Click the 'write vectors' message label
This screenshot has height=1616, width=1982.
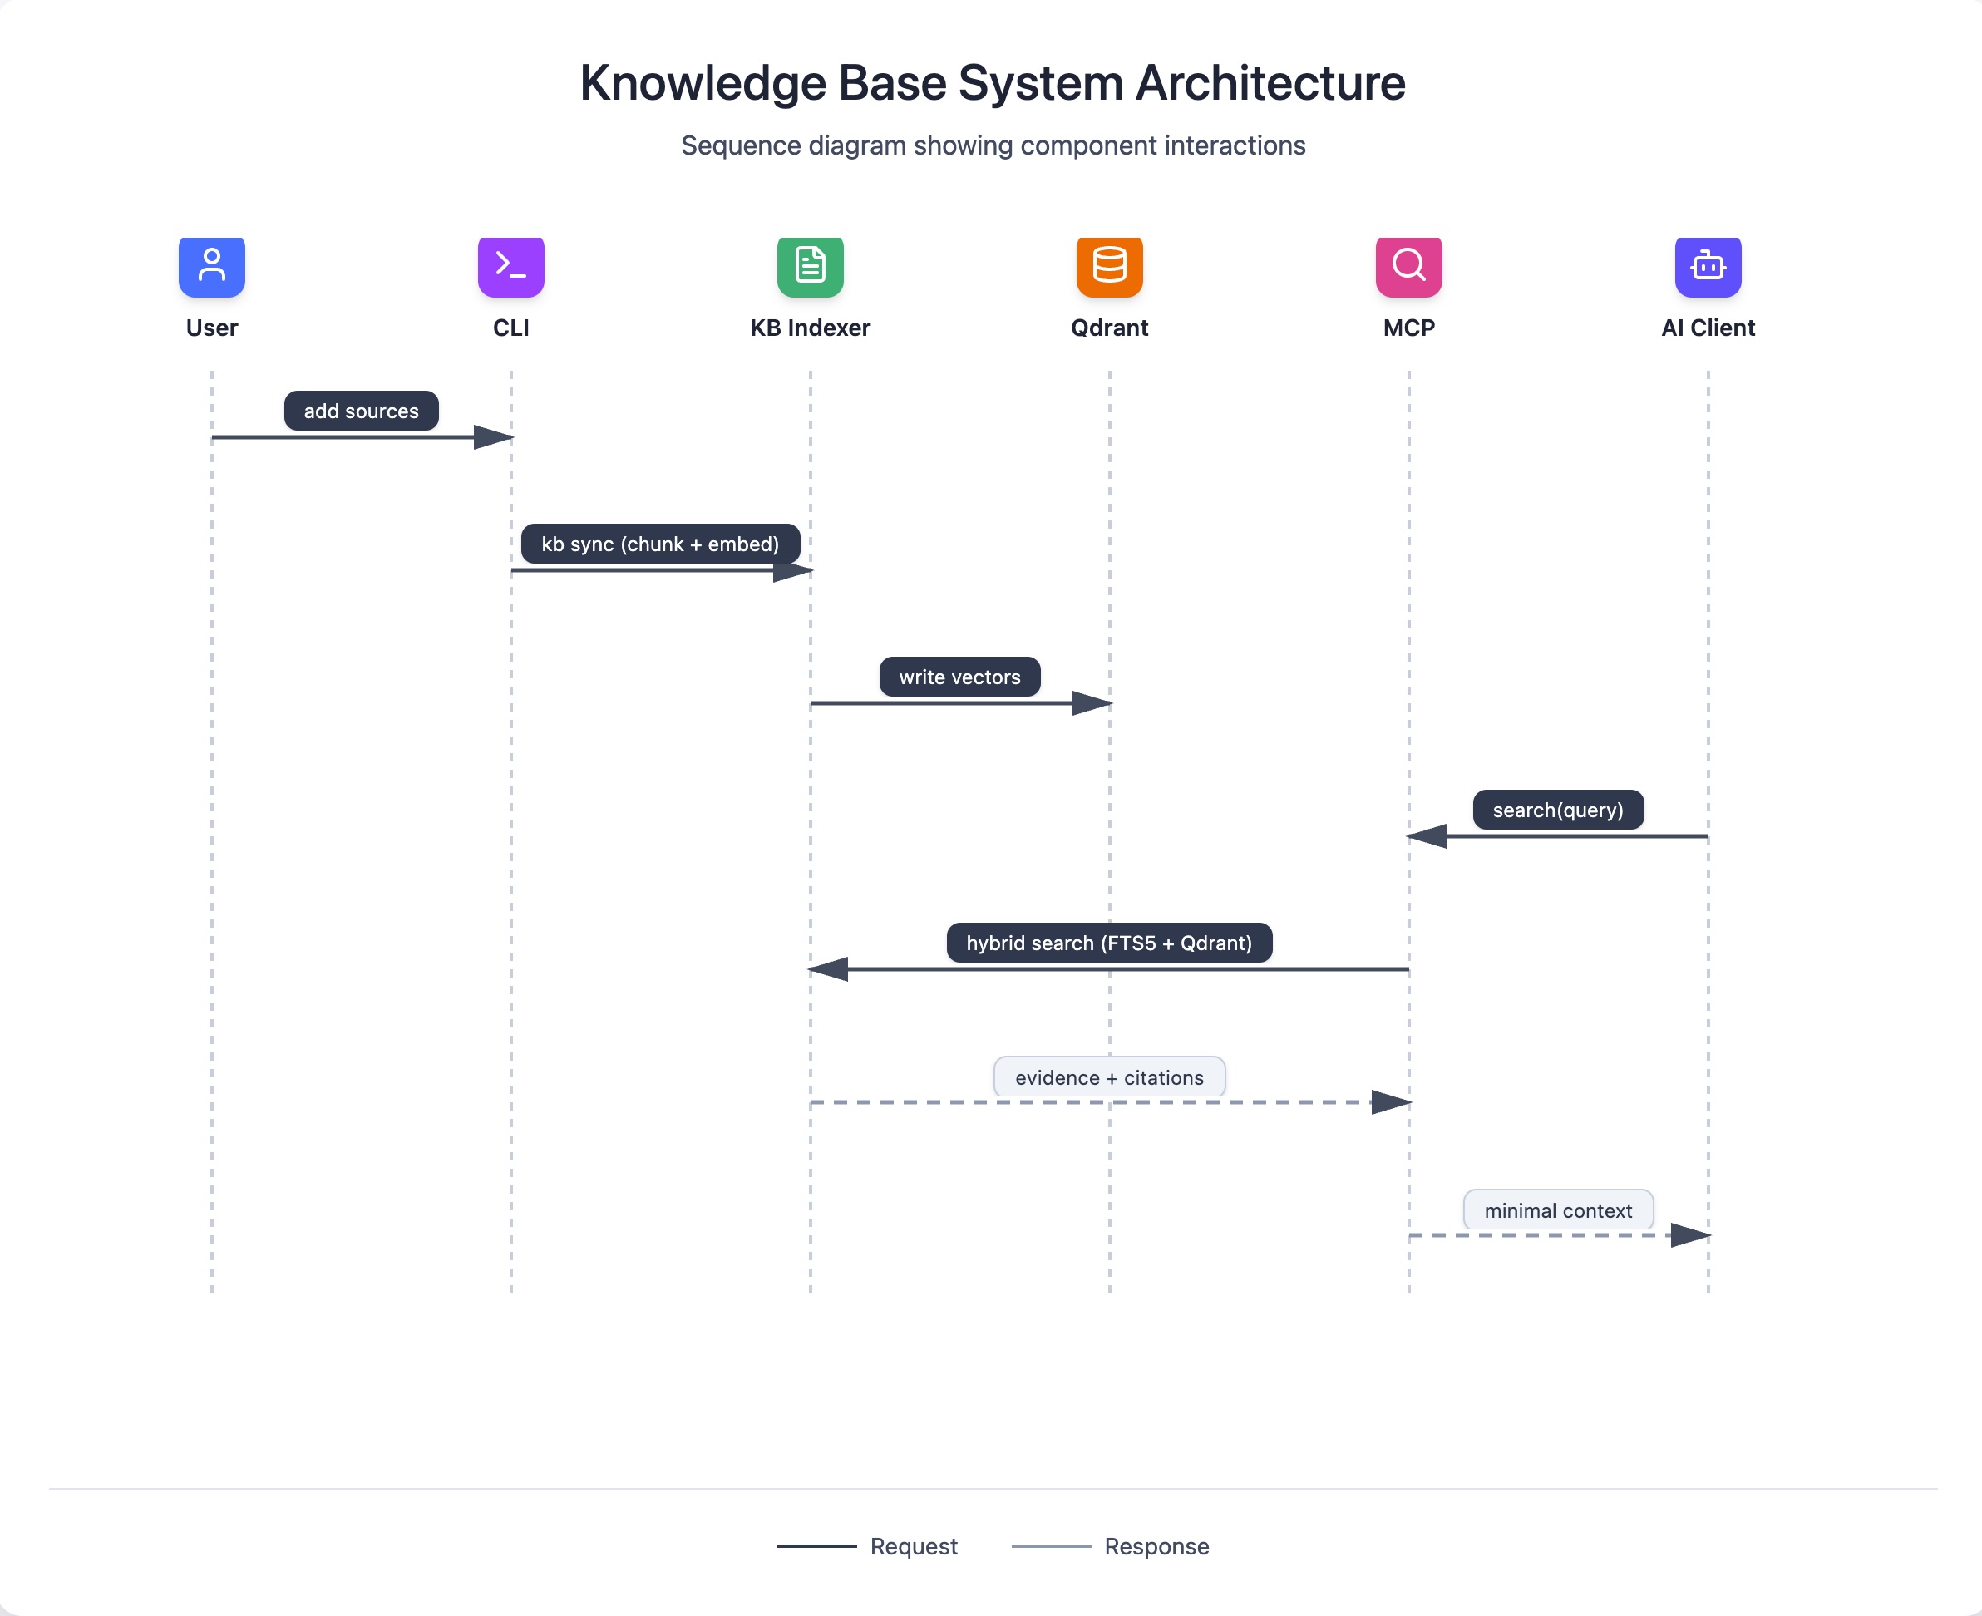[x=959, y=677]
